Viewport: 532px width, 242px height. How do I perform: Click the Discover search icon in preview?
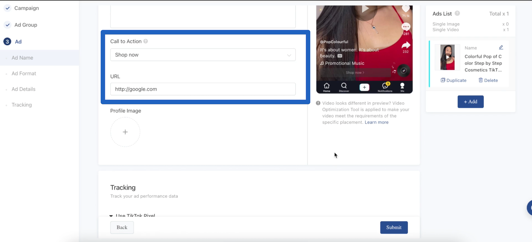344,86
